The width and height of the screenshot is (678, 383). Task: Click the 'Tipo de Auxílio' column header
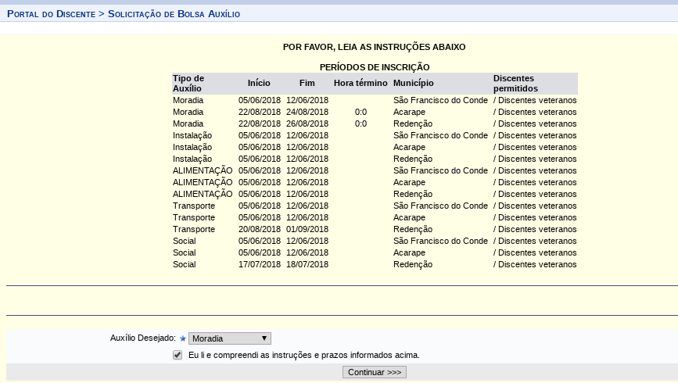click(x=188, y=84)
